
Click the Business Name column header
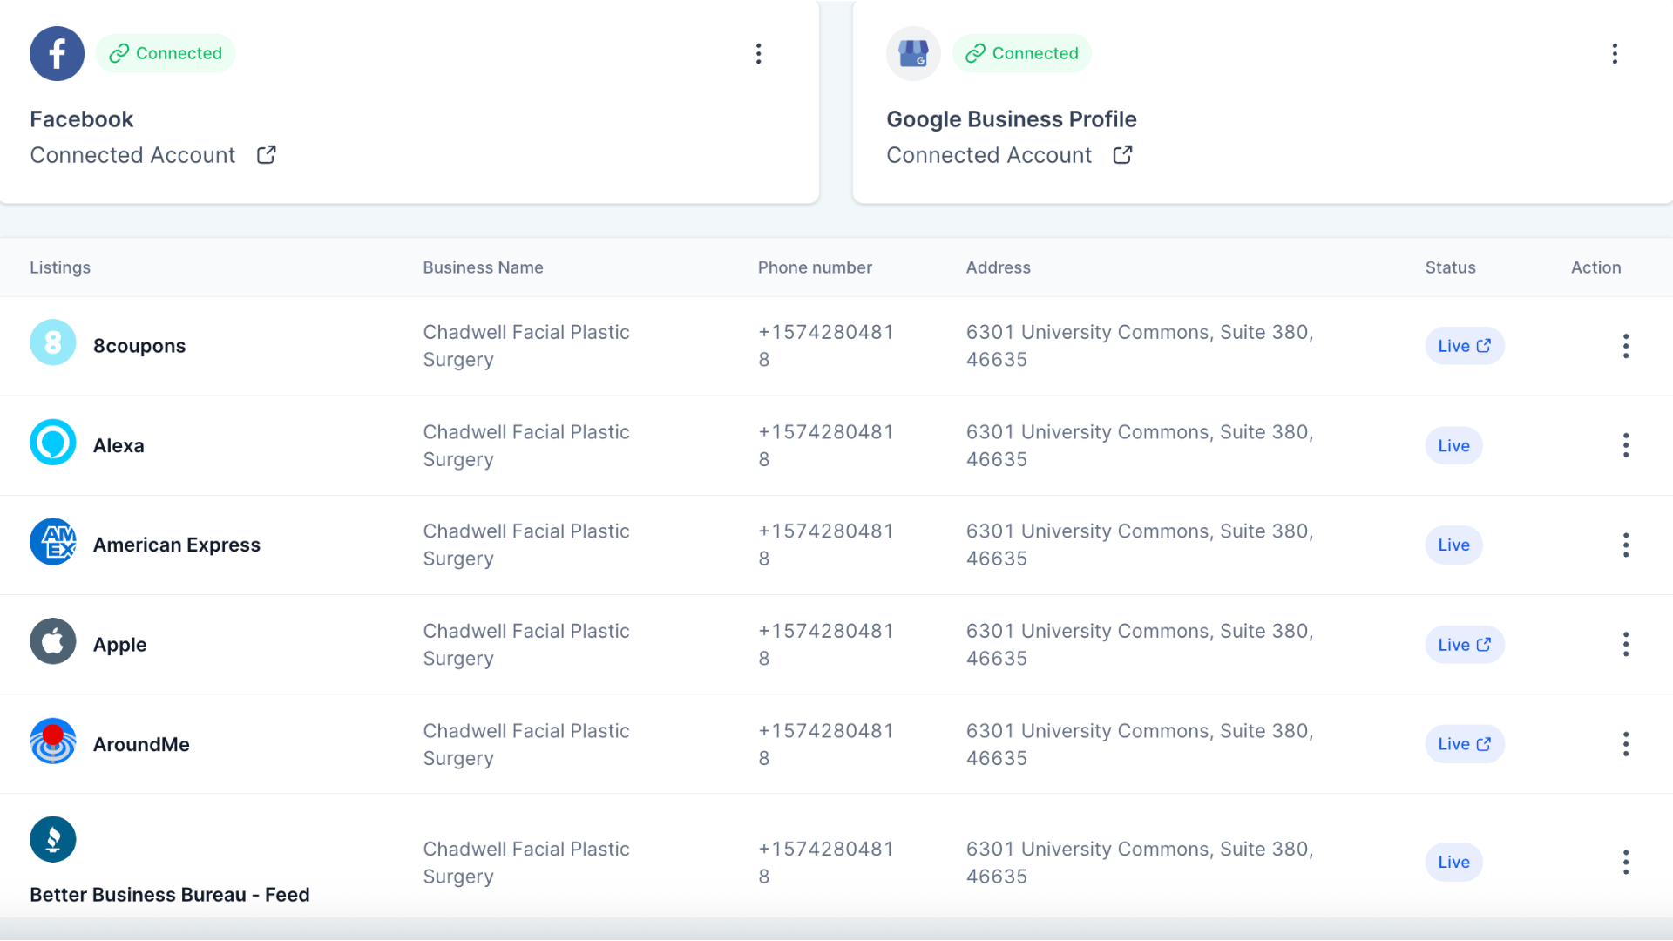[x=483, y=267]
